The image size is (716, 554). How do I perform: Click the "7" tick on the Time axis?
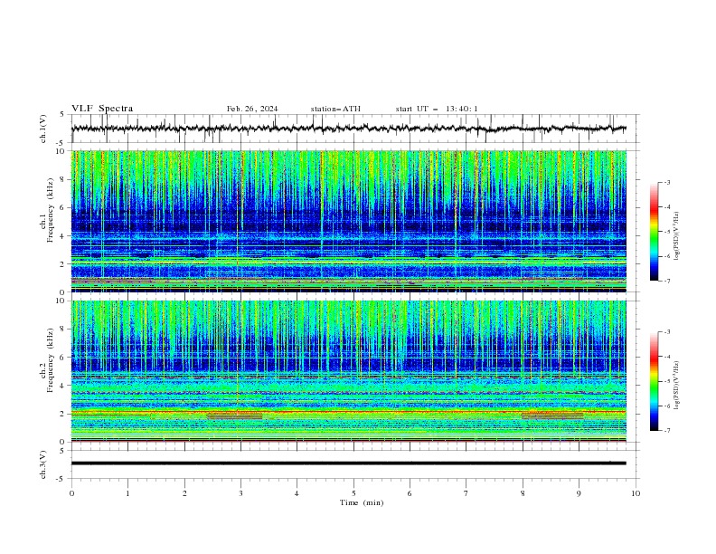[x=466, y=493]
